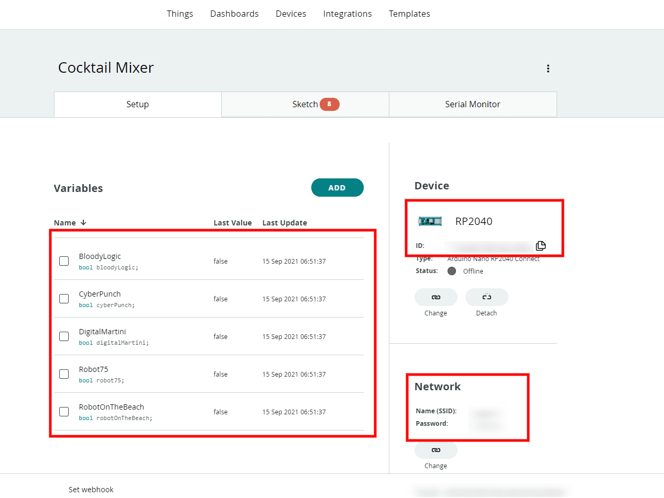
Task: Click the Name sort arrow
Action: click(83, 223)
